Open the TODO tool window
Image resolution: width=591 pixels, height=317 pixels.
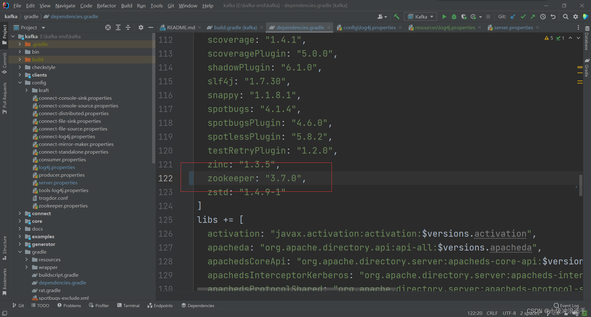40,305
